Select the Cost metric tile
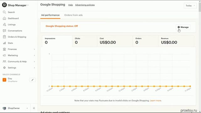 pos(115,41)
